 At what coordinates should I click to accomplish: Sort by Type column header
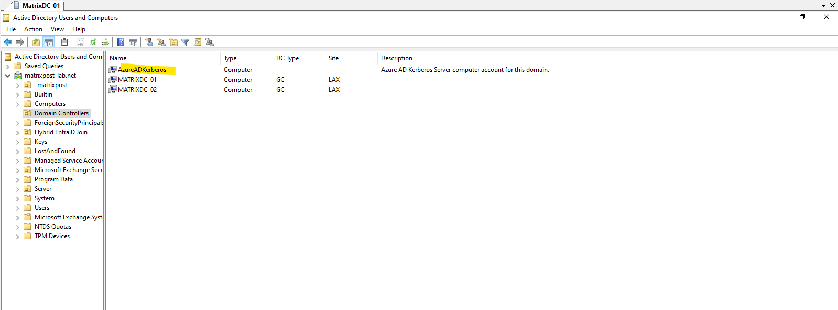(x=247, y=58)
